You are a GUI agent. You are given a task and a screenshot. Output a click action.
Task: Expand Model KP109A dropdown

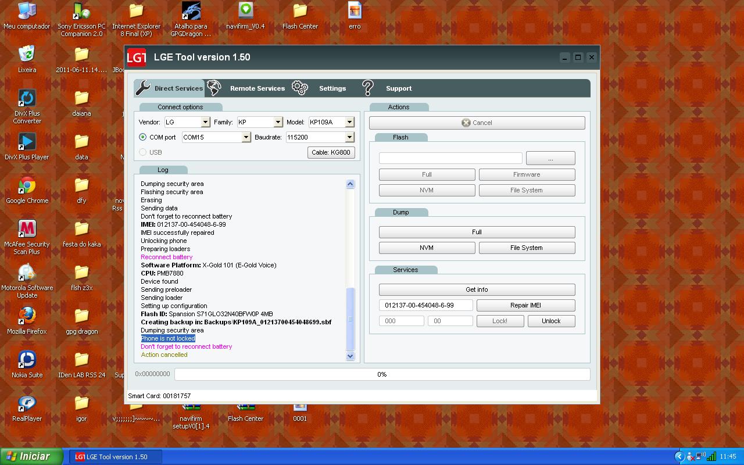point(349,122)
